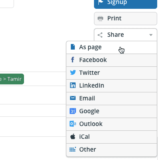
Task: Open the Share dropdown button
Action: click(126, 35)
